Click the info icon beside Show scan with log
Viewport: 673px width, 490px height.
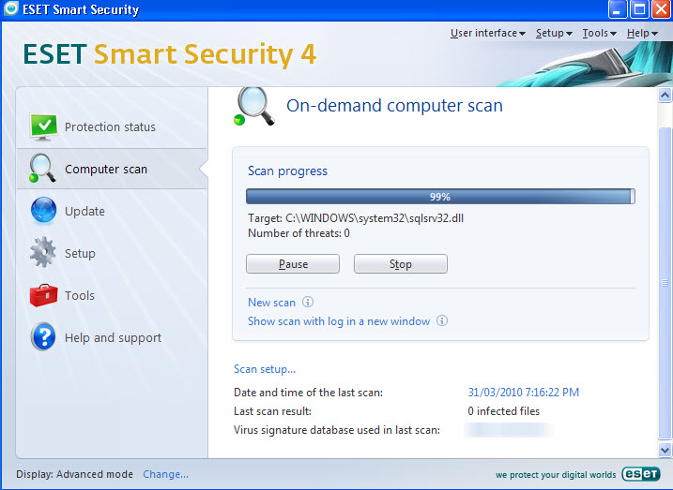442,320
